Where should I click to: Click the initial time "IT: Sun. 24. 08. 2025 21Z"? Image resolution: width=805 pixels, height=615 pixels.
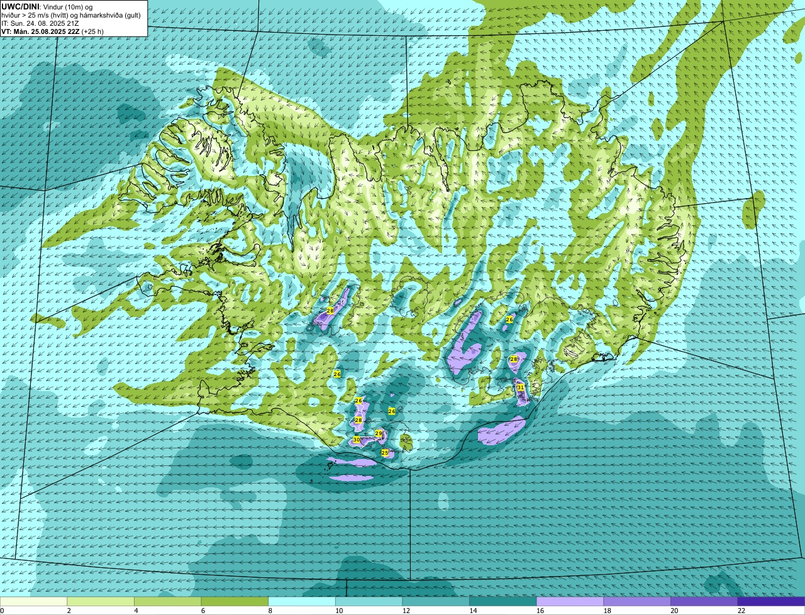tap(40, 23)
